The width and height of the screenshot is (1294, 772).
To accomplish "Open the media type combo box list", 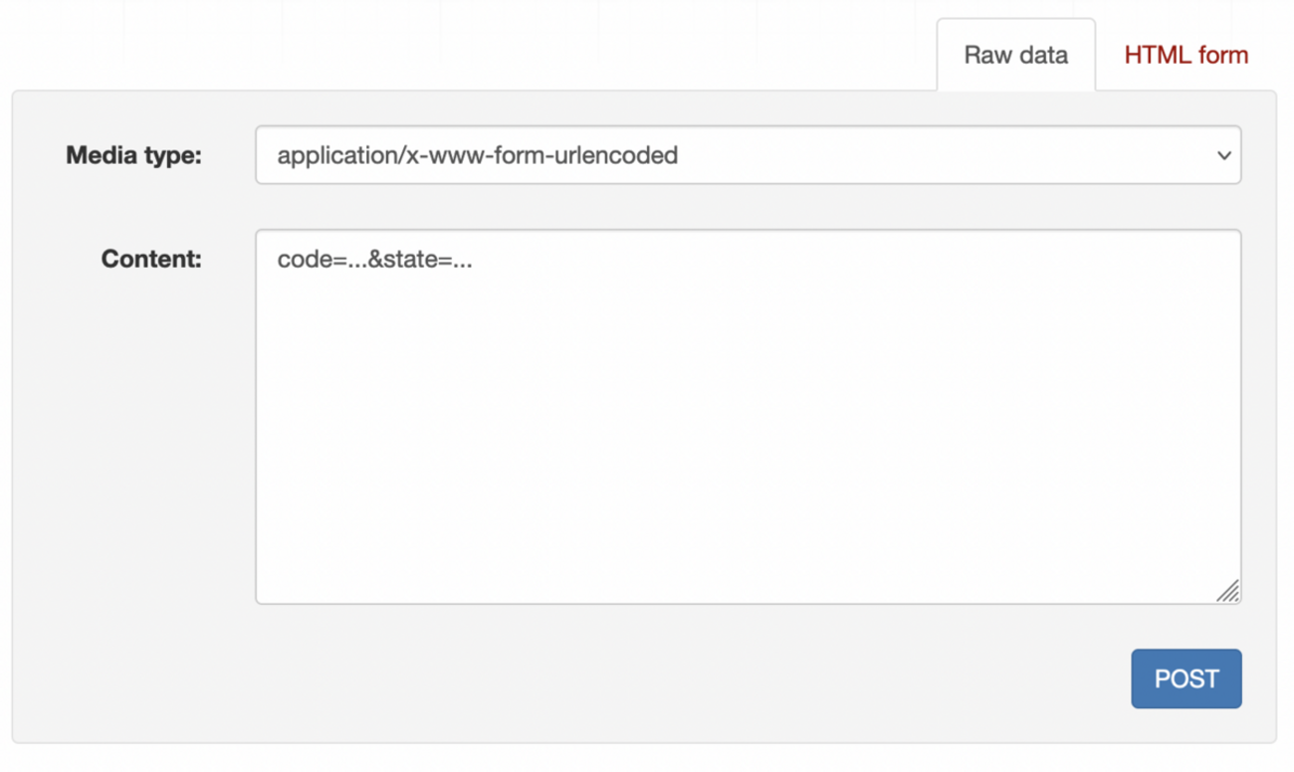I will click(x=748, y=155).
